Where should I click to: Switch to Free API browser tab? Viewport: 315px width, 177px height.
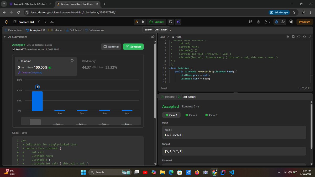(x=30, y=4)
